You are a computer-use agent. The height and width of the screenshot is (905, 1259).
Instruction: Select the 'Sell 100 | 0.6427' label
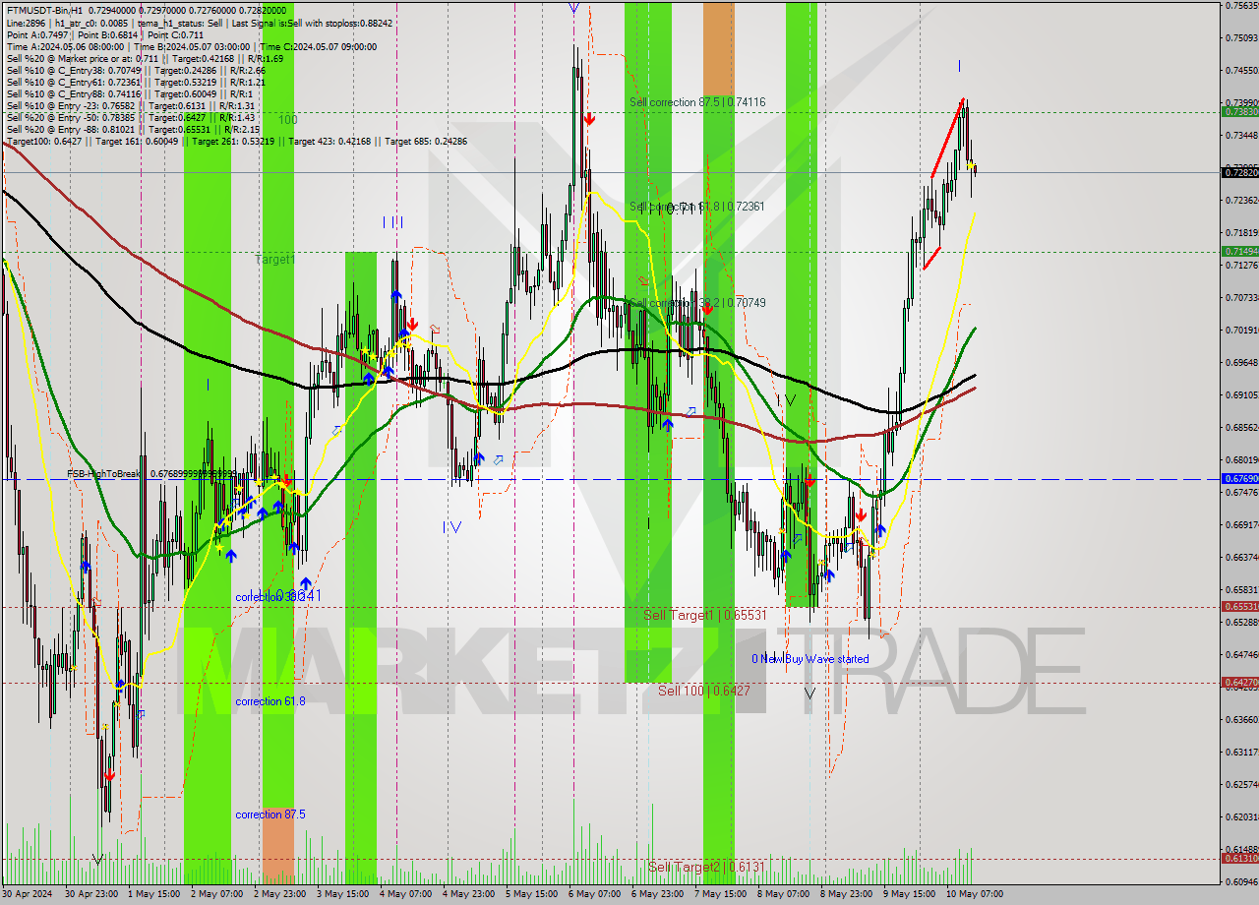coord(704,692)
